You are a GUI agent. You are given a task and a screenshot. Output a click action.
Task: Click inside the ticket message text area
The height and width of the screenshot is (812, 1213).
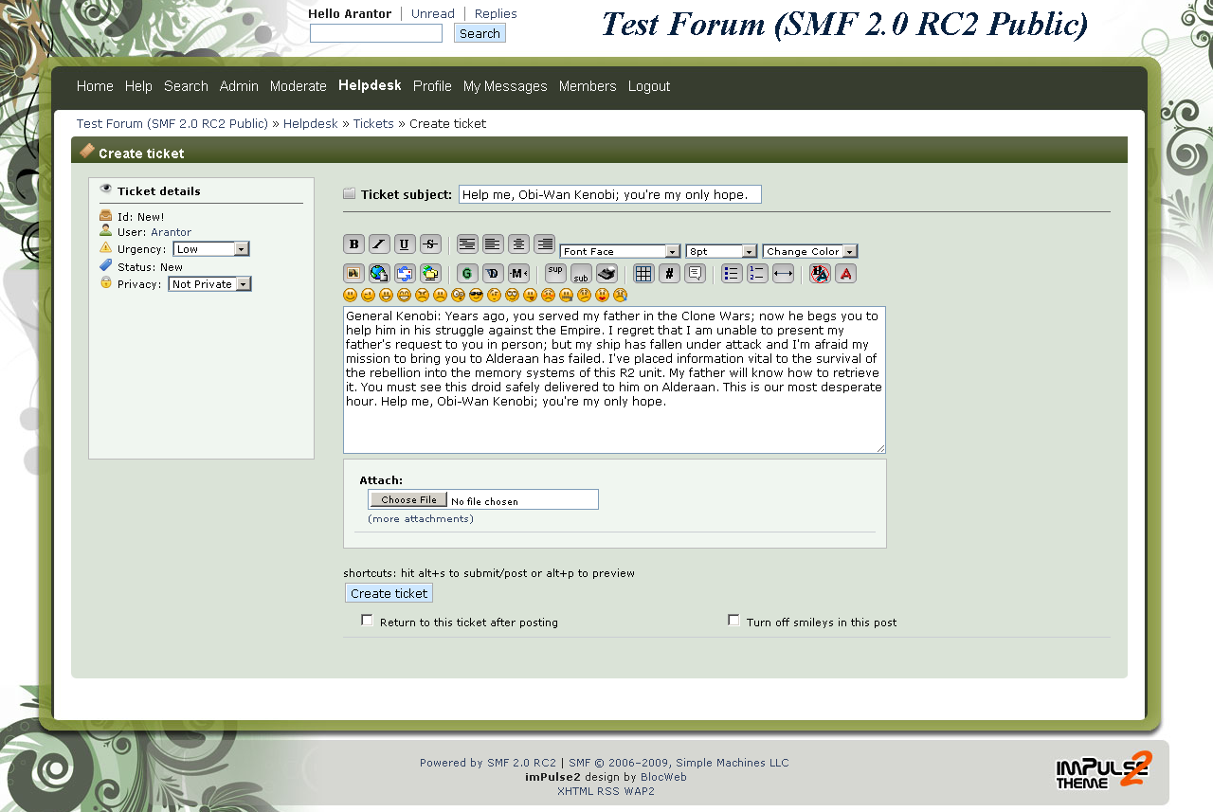pos(614,380)
